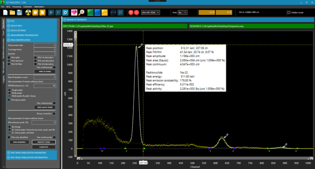Screen dimensions: 315x169
Task: Select the Single peaks radio button
Action: tap(9, 90)
